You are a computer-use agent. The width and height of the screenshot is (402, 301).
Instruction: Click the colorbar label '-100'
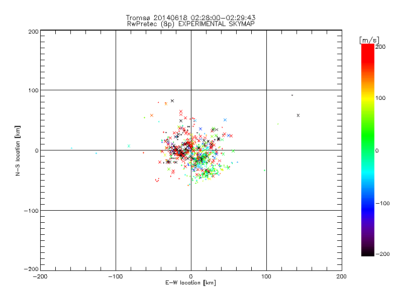pos(382,204)
